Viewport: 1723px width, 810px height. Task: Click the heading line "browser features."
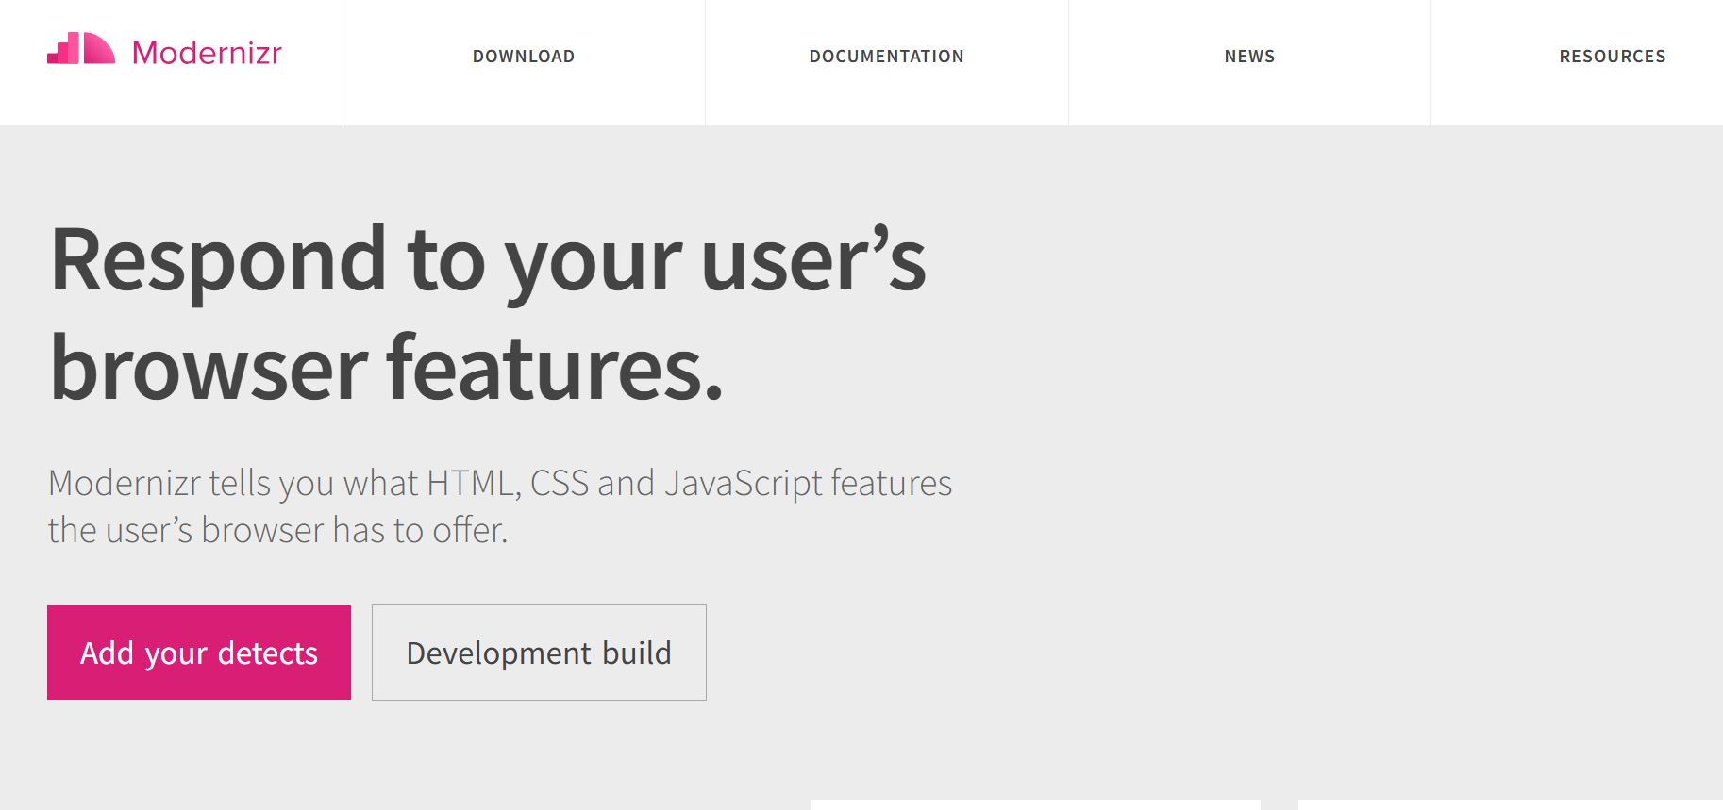pyautogui.click(x=386, y=369)
